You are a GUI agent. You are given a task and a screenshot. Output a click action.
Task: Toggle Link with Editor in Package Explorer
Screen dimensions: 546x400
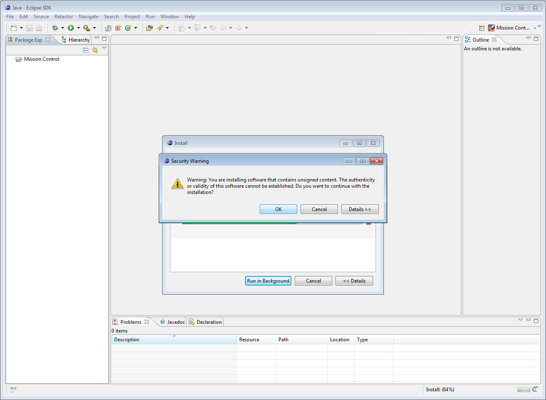pyautogui.click(x=95, y=50)
